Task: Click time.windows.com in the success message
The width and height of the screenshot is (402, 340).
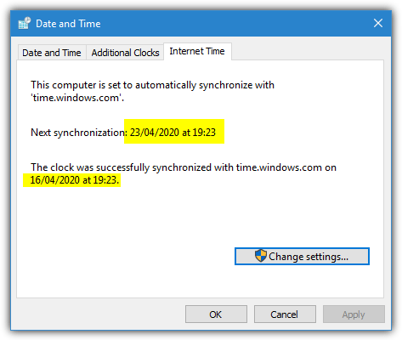Action: coord(279,167)
